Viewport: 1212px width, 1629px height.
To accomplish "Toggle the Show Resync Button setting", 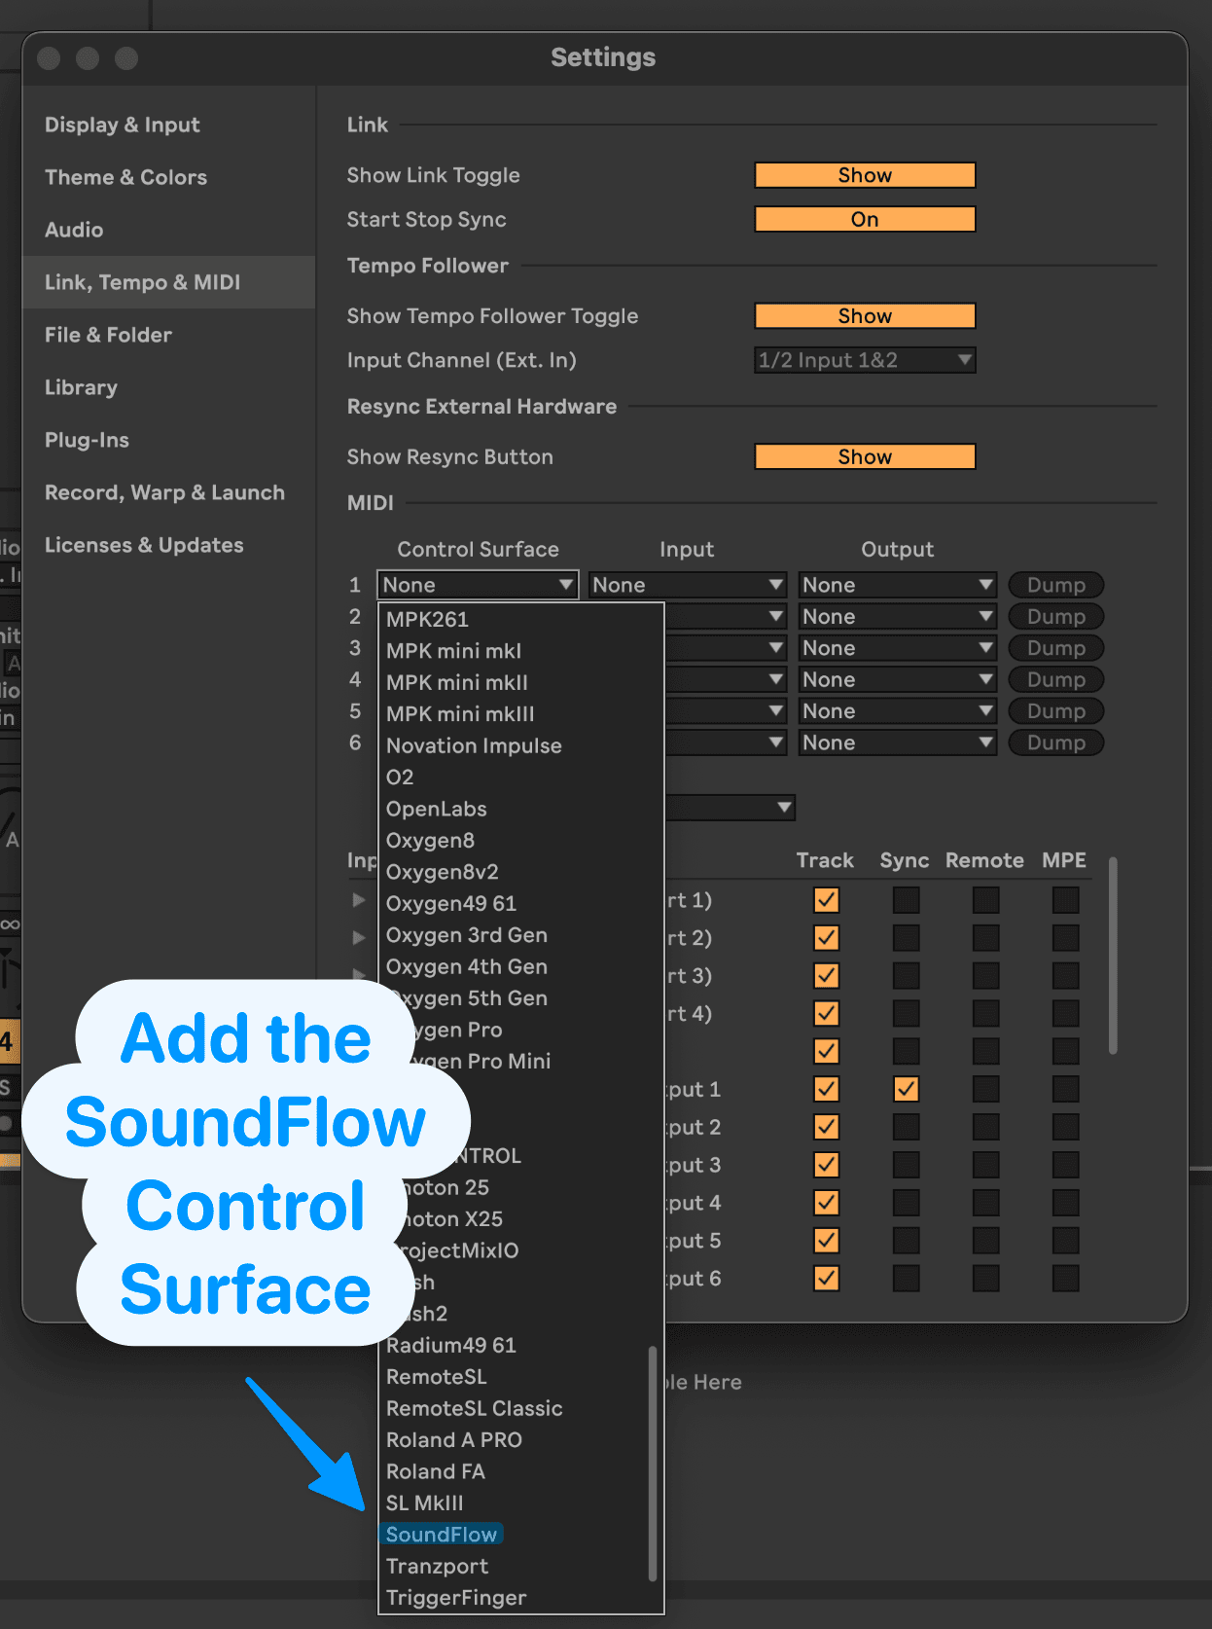I will (865, 456).
